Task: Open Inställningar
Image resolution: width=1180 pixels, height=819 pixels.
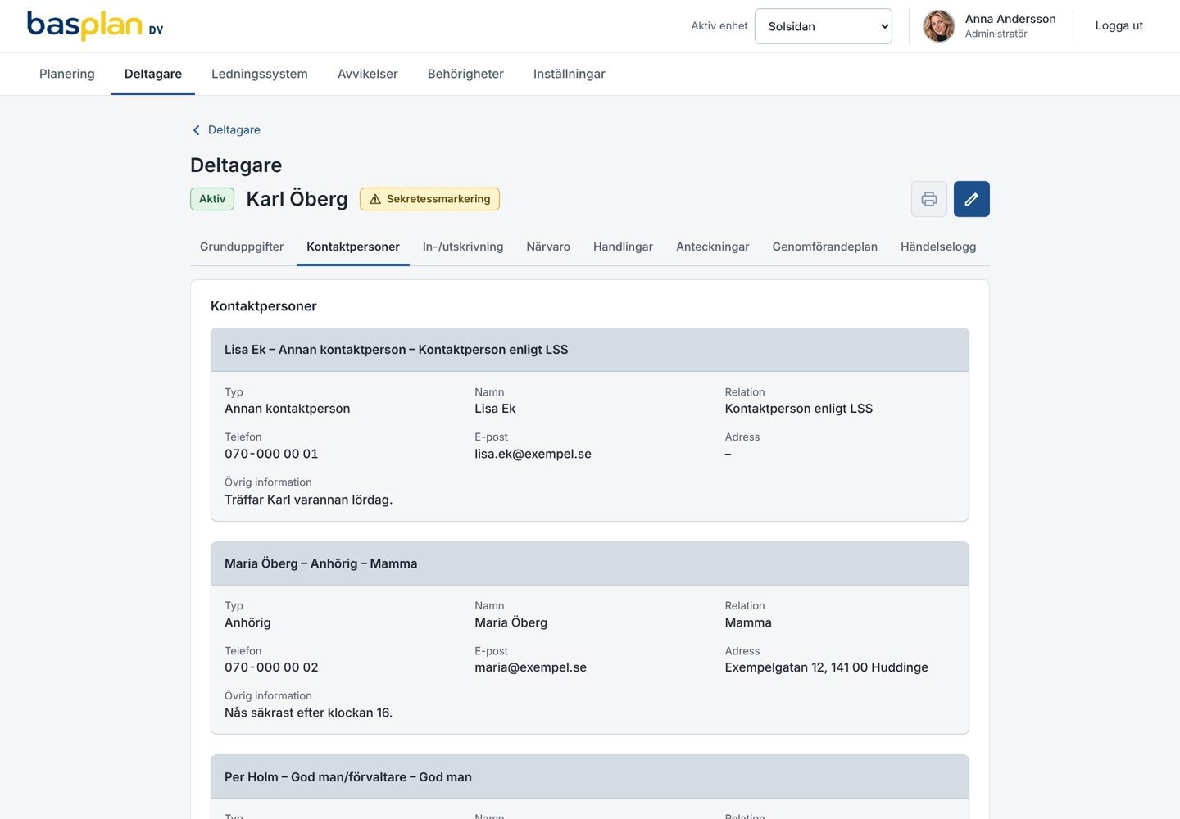Action: click(x=570, y=74)
